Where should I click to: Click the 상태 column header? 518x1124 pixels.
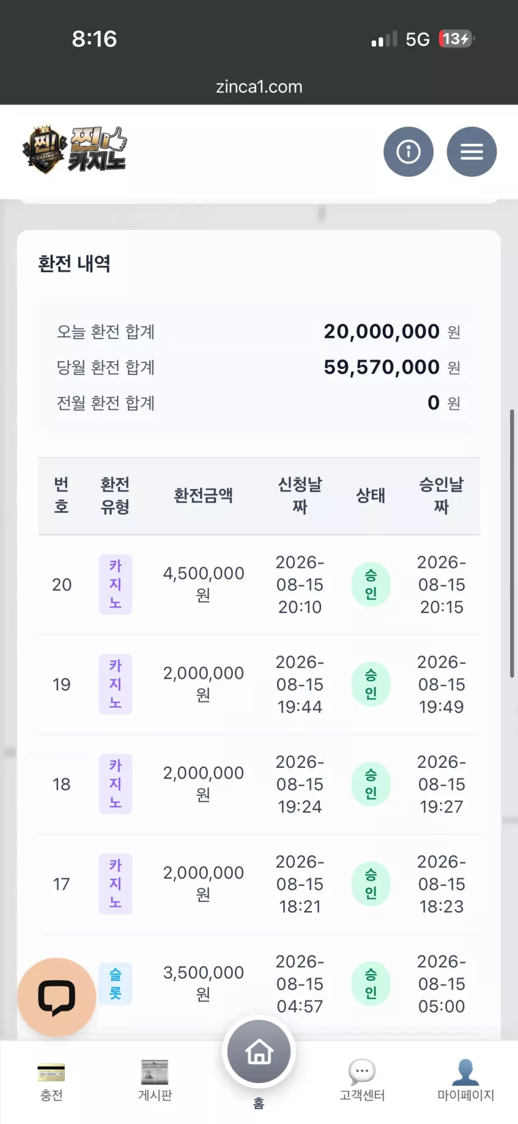coord(371,495)
